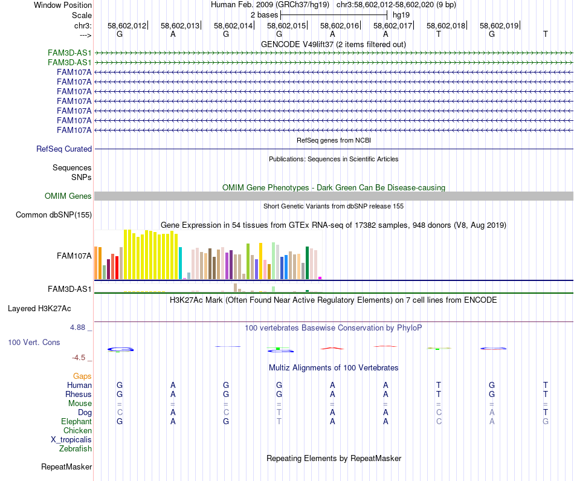This screenshot has height=481, width=574.
Task: Open the Repeating Elements by RepeatMasker title
Action: tap(334, 459)
